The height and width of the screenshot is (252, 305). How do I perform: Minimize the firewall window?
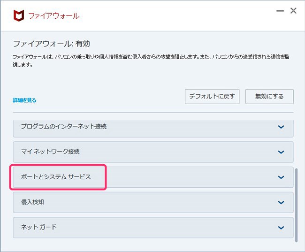click(x=280, y=11)
